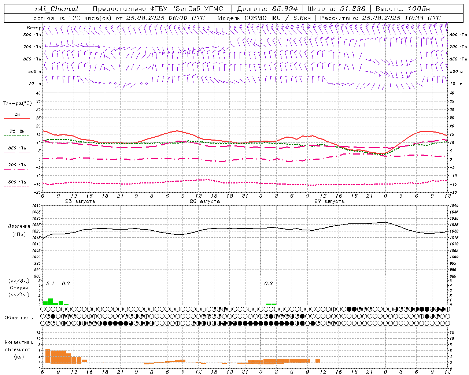This screenshot has height=375, width=469.
Task: Click the 25 августа date label
Action: tap(80, 201)
